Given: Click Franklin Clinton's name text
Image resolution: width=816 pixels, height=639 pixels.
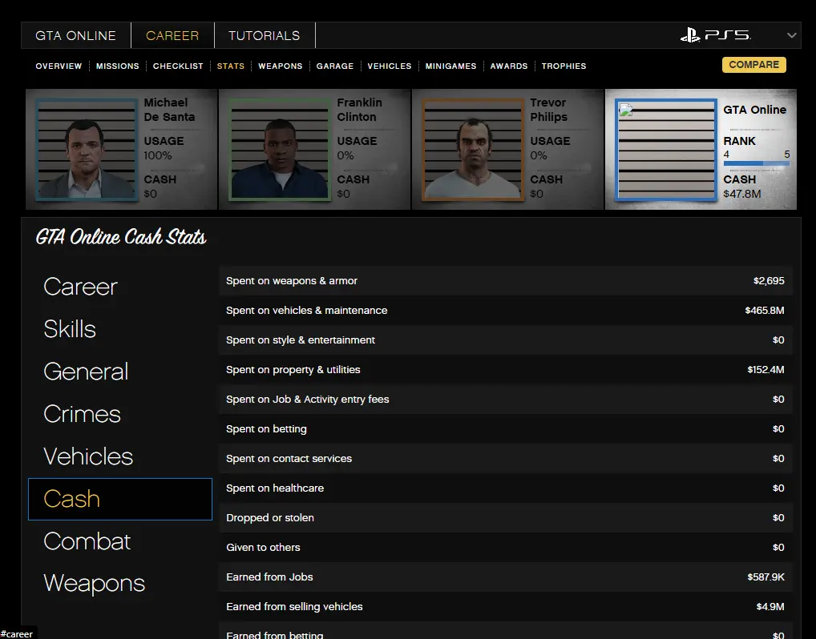Looking at the screenshot, I should tap(359, 110).
